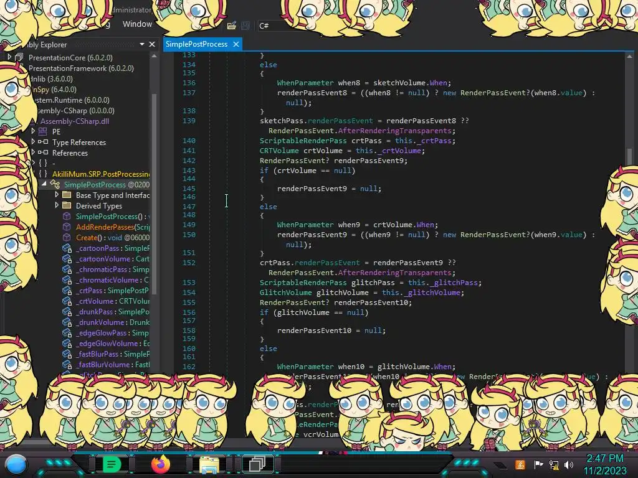Close the Assembly Explorer panel

point(152,44)
